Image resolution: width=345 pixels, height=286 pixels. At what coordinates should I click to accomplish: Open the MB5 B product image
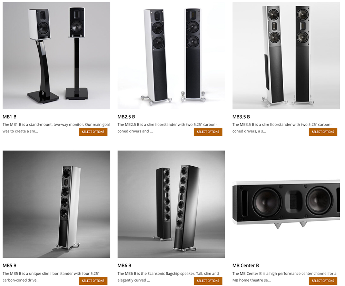click(x=56, y=204)
